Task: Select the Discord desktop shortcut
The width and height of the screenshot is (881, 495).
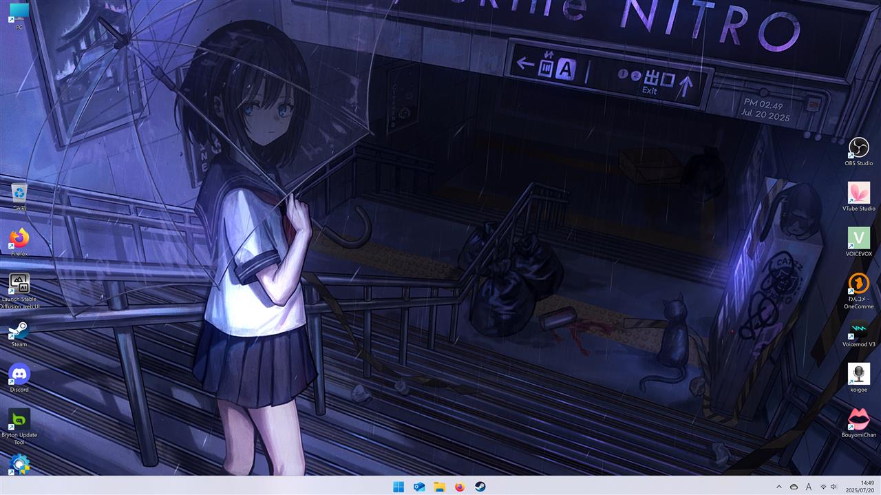Action: (19, 378)
